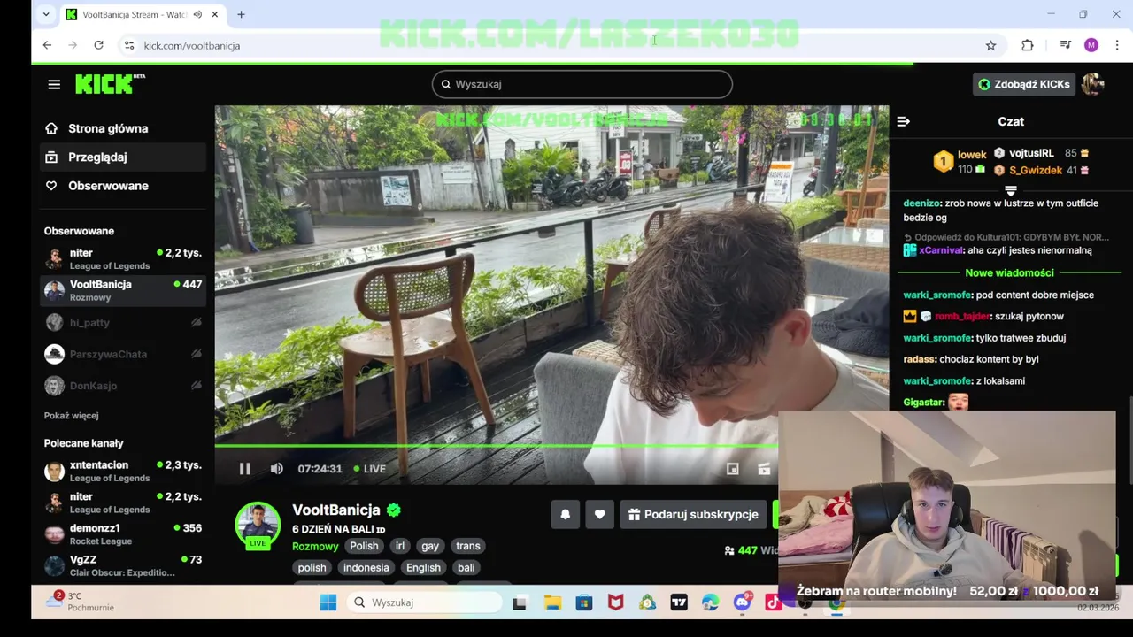Open File Explorer from taskbar
This screenshot has width=1133, height=637.
pyautogui.click(x=552, y=602)
